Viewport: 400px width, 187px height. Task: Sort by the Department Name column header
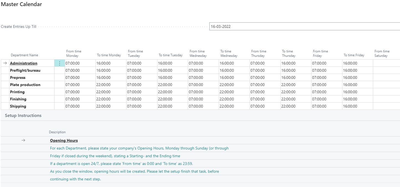coord(24,55)
